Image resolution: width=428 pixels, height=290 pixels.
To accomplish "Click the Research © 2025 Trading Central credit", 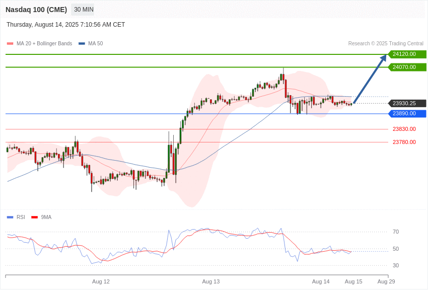I will coord(386,44).
